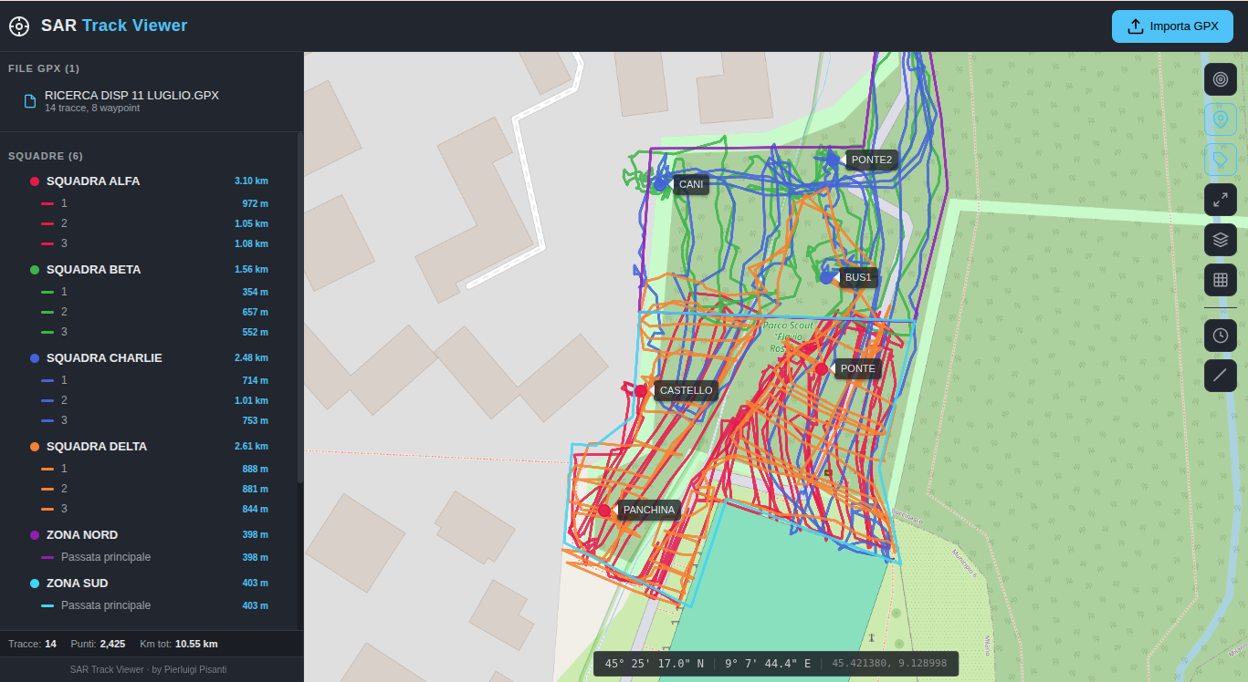Click the orange SQUADRA DELTA color dot
The height and width of the screenshot is (682, 1248).
(35, 447)
